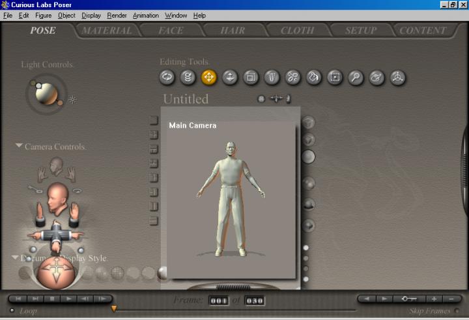Viewport: 469px width, 320px height.
Task: Select the Translate In/Out tool
Action: (230, 78)
